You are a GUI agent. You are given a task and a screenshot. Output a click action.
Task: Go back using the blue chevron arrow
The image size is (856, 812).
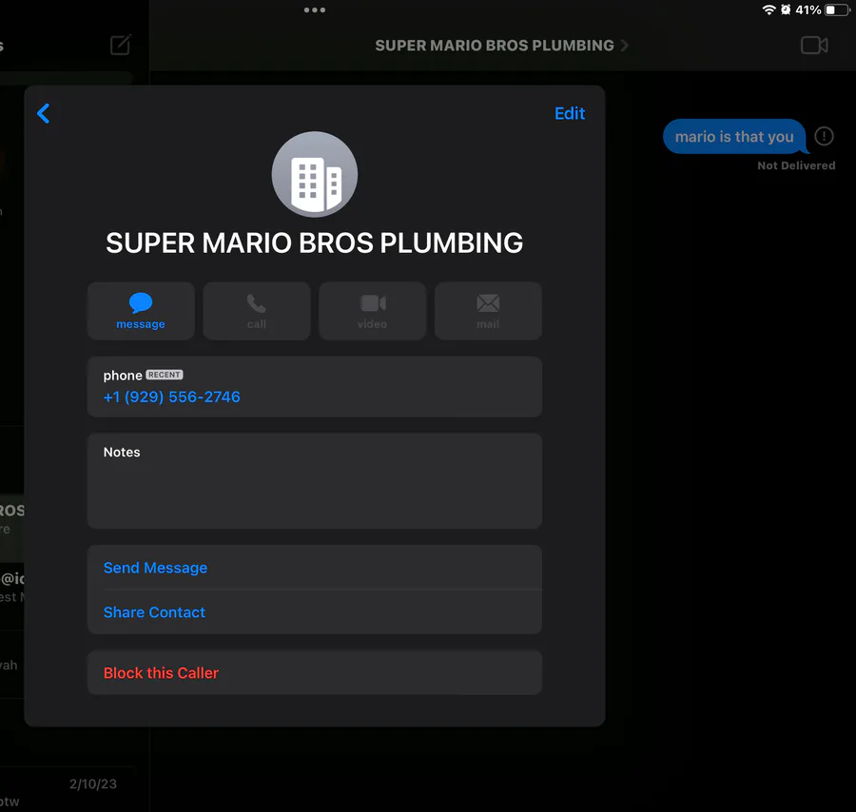tap(43, 113)
